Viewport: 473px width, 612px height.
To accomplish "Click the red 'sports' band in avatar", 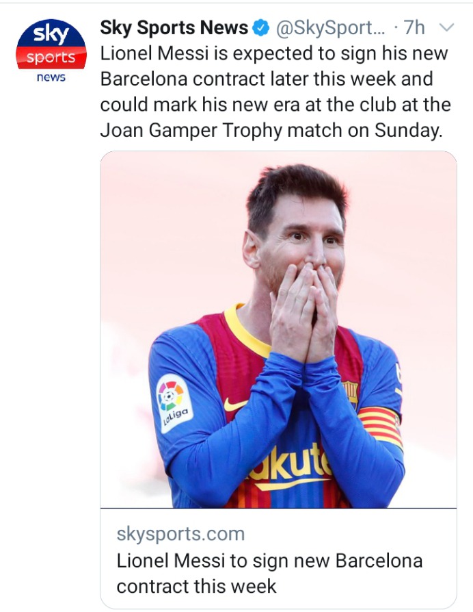I will [51, 58].
